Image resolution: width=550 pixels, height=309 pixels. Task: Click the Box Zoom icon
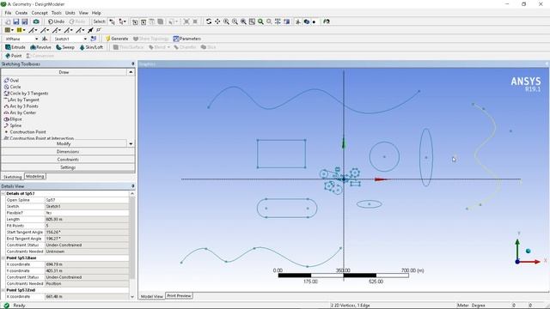tap(235, 21)
